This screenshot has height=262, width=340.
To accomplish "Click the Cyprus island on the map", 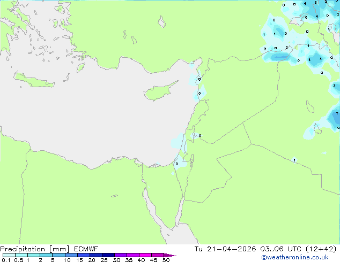I will [x=160, y=91].
